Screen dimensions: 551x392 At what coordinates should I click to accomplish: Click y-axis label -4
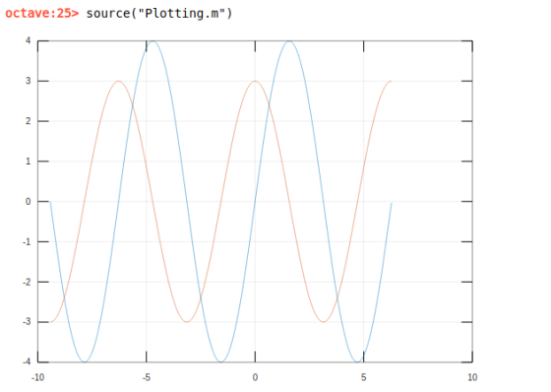pos(27,361)
